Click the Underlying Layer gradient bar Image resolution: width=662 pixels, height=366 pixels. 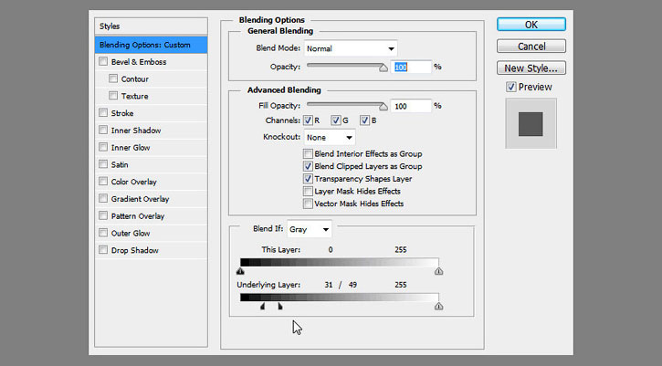[340, 298]
